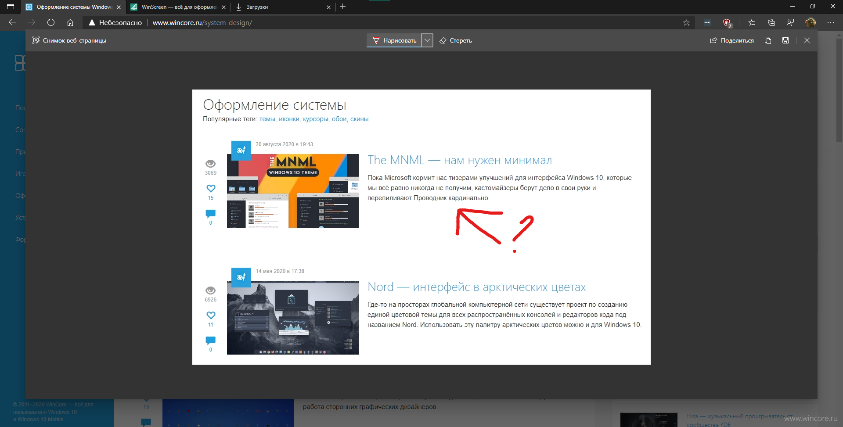
Task: Switch to the Загрузки tab
Action: pos(283,7)
